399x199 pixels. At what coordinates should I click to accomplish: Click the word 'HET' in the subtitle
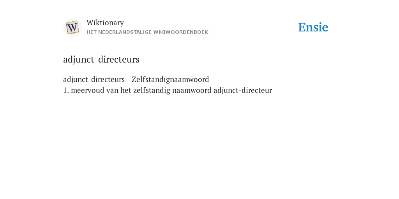tap(92, 32)
